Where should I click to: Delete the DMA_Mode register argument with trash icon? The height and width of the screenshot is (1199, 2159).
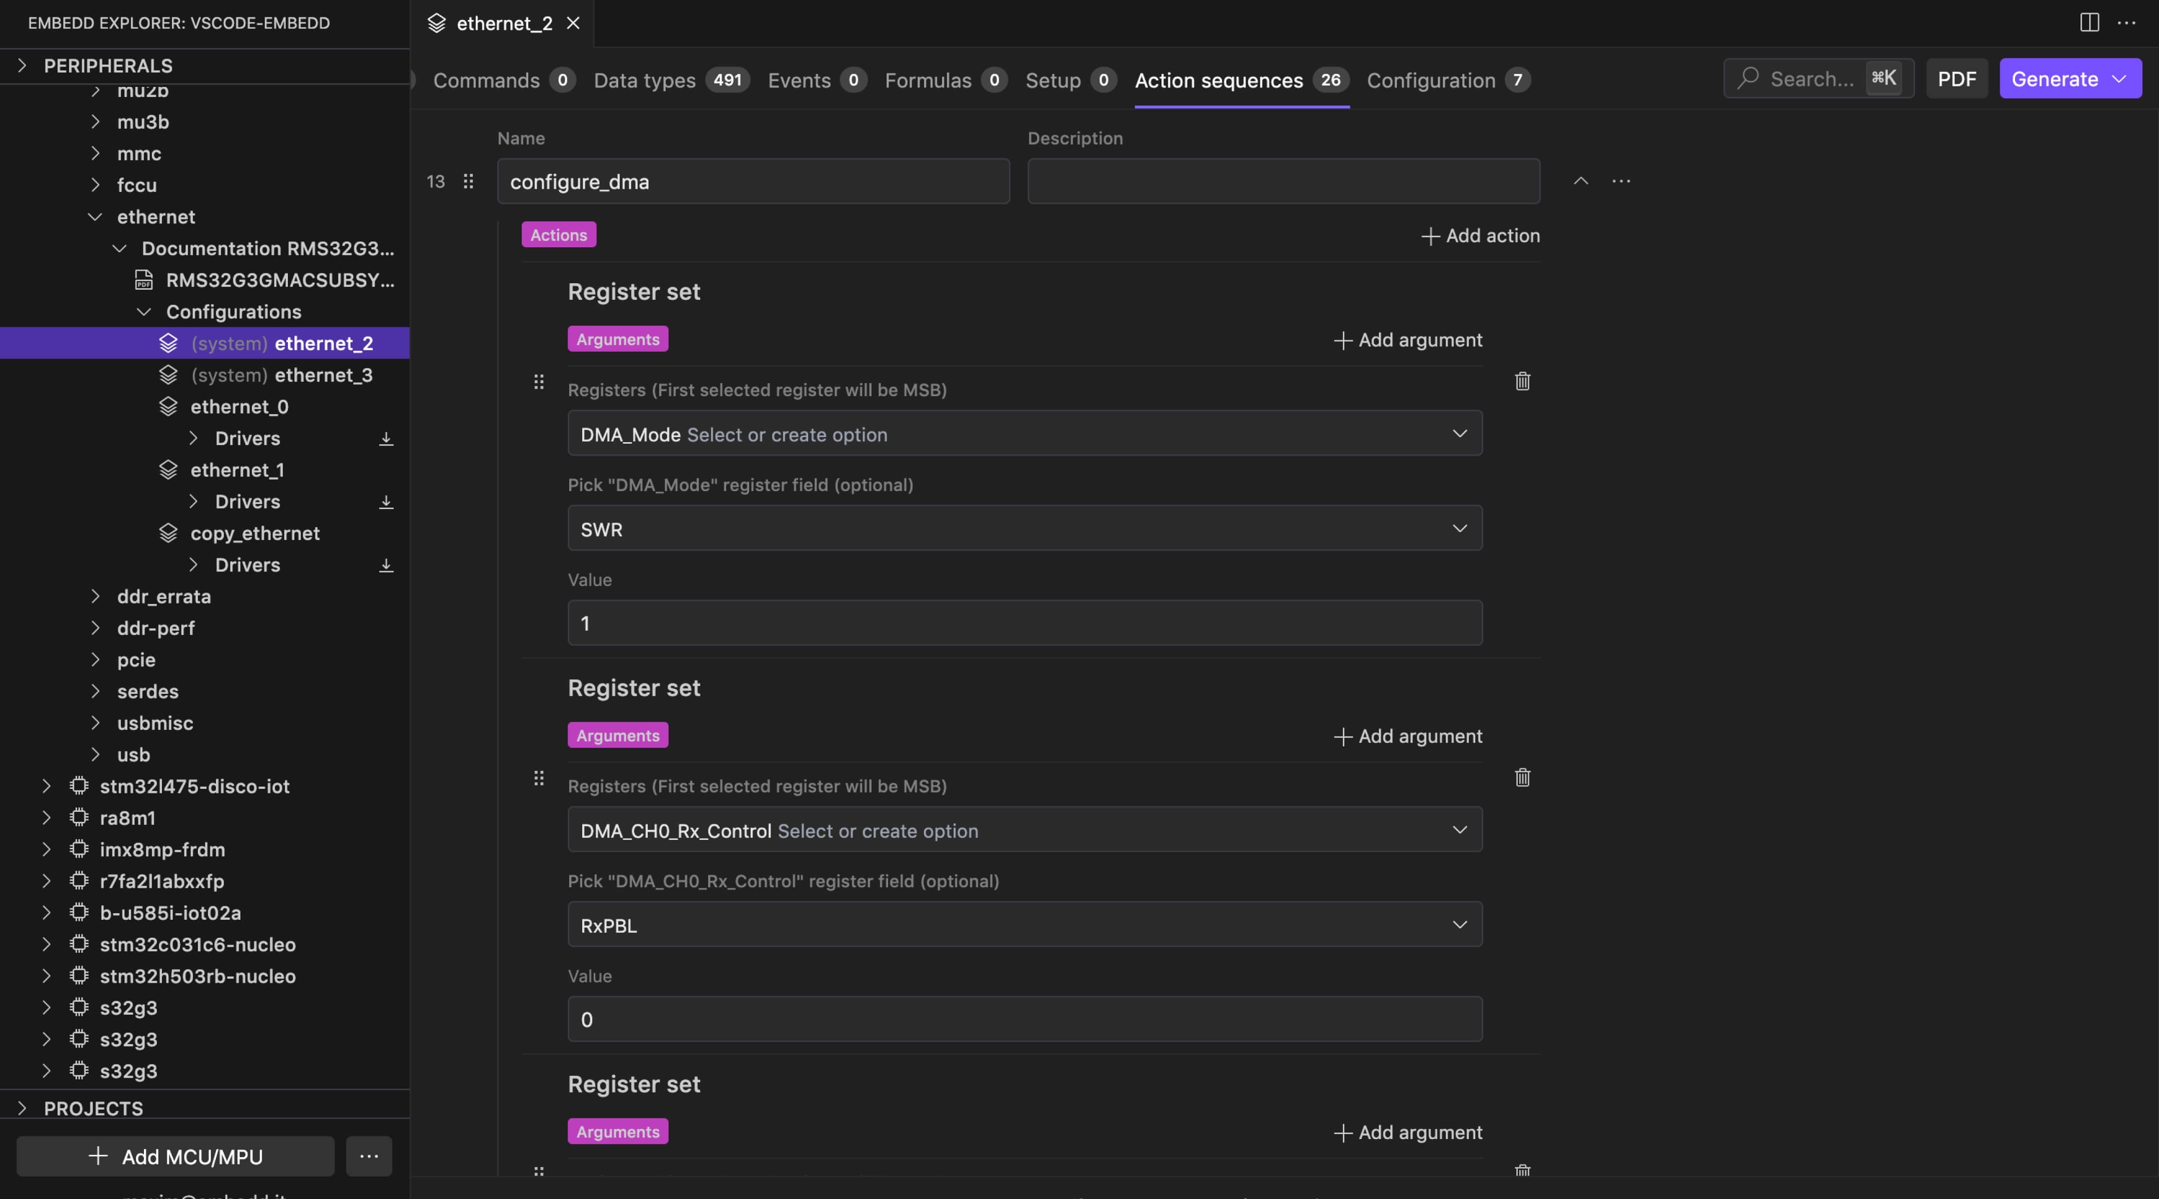[x=1522, y=381]
